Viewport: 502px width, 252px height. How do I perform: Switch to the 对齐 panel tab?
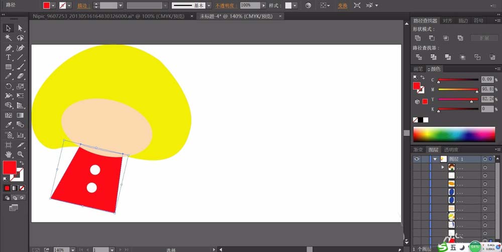pyautogui.click(x=447, y=21)
